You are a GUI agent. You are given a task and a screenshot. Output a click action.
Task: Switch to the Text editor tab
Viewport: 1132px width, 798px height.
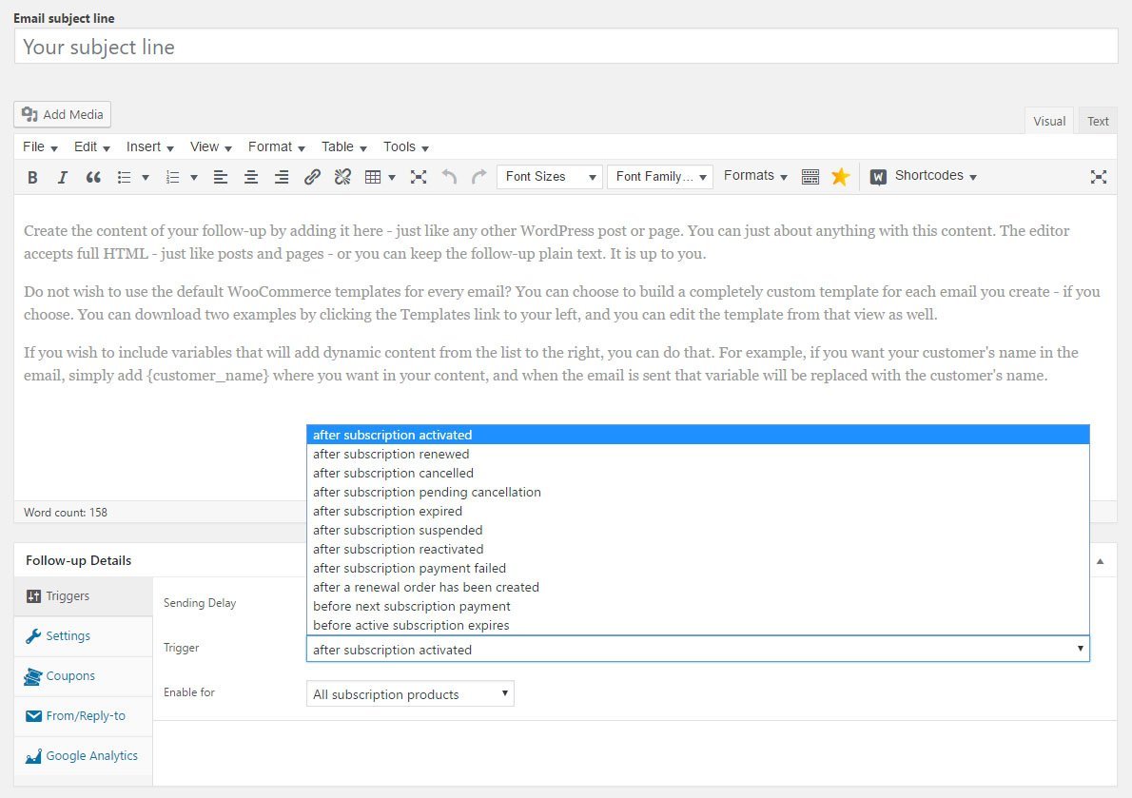[1098, 121]
